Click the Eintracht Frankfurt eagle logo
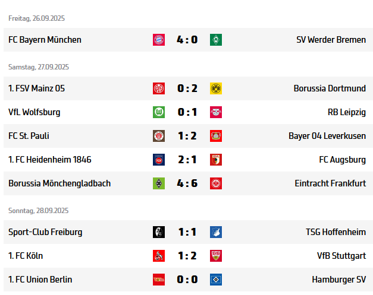This screenshot has width=373, height=295. tap(215, 183)
